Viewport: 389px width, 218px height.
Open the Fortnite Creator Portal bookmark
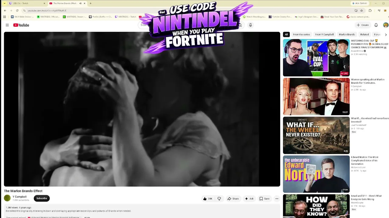coord(280,17)
